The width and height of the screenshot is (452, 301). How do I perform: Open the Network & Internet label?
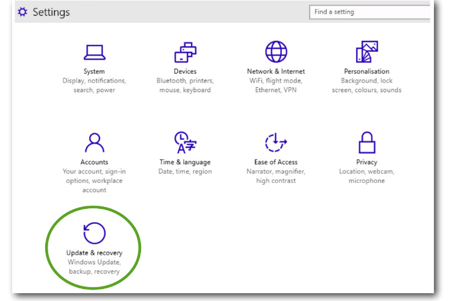276,72
